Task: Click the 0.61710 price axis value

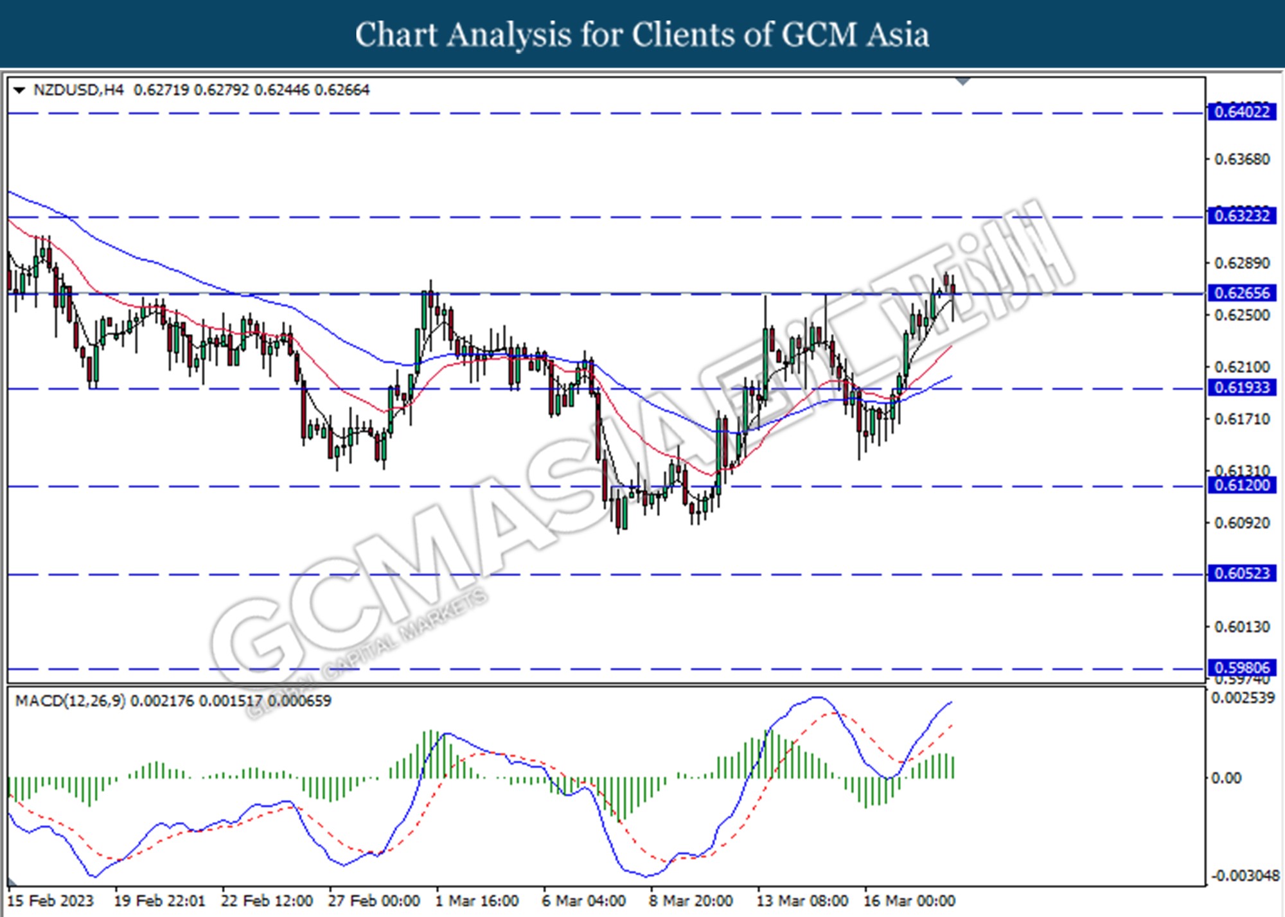Action: [x=1242, y=419]
